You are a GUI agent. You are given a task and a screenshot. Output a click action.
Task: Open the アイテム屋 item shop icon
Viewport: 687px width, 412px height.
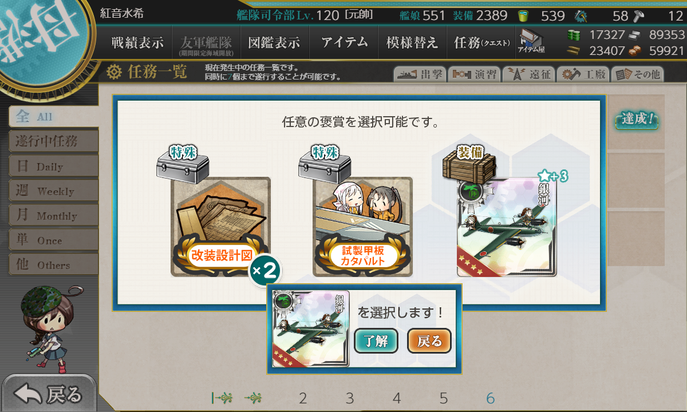tap(531, 42)
